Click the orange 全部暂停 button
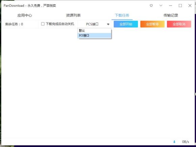Image resolution: width=196 pixels, height=147 pixels. click(x=152, y=24)
